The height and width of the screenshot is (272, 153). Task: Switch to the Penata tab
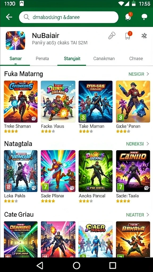pyautogui.click(x=42, y=58)
